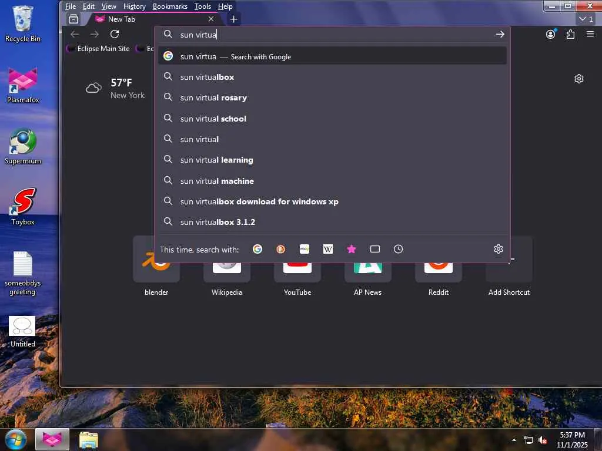
Task: Close the New Tab tab
Action: click(x=211, y=19)
